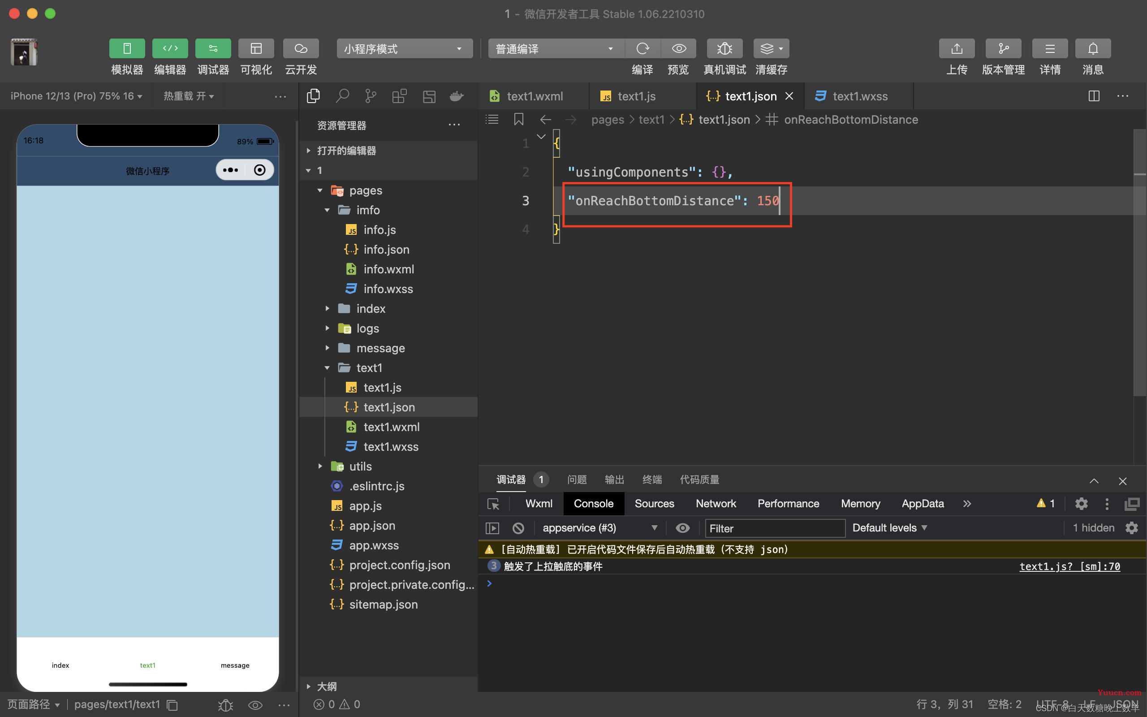Switch to the text1.js editor tab
This screenshot has width=1147, height=717.
tap(642, 96)
